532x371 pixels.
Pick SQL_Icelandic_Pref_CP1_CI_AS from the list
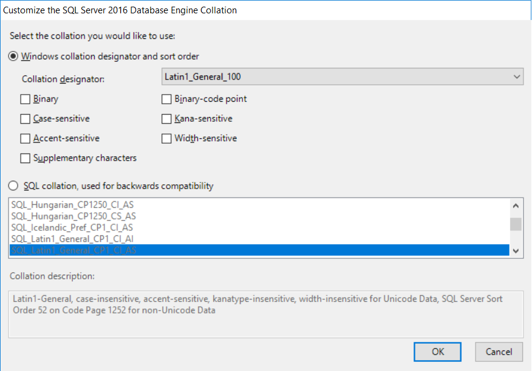coord(259,227)
